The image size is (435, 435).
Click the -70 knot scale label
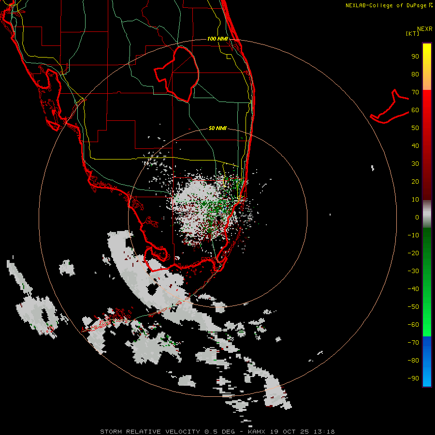pyautogui.click(x=413, y=343)
